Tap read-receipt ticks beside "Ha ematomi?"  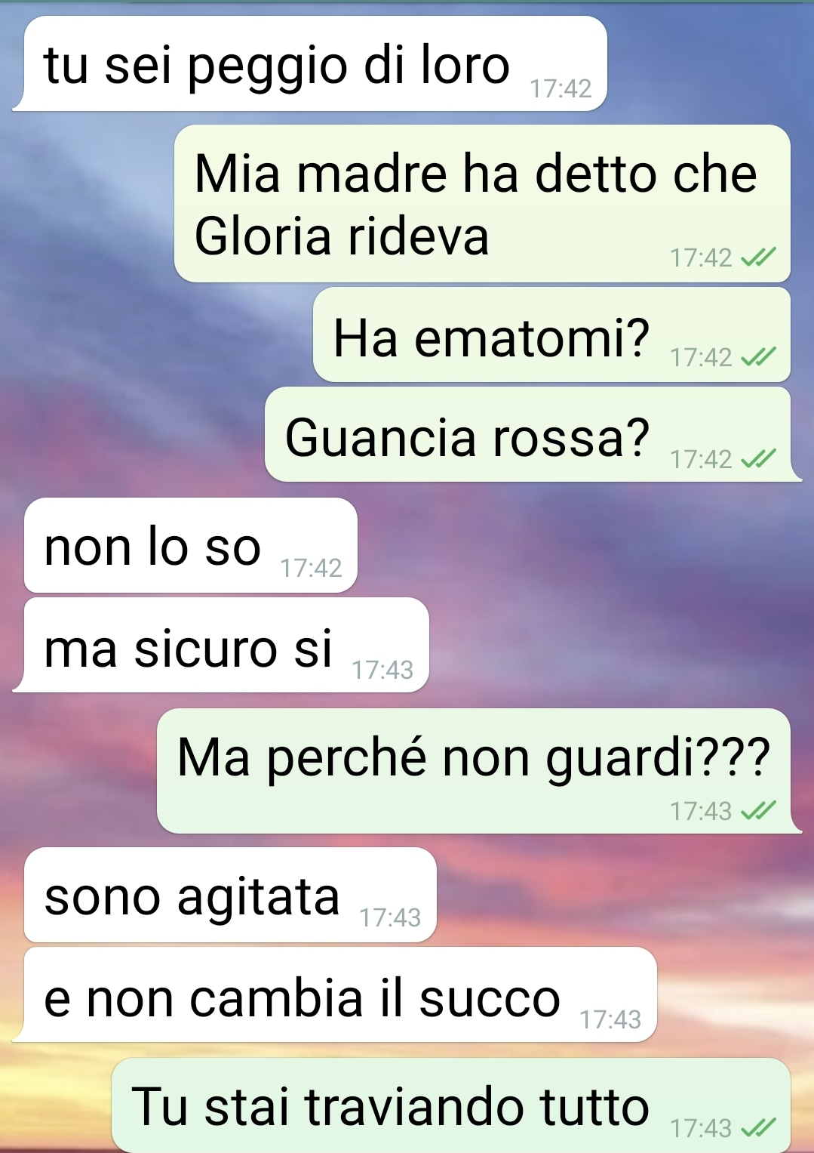(758, 357)
